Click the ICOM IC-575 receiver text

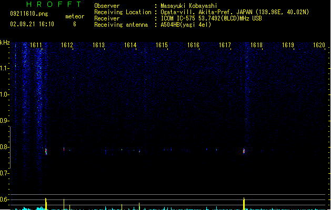(x=211, y=18)
